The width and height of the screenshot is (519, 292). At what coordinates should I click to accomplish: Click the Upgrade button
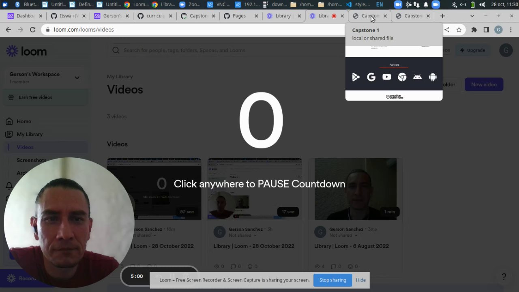click(x=472, y=50)
